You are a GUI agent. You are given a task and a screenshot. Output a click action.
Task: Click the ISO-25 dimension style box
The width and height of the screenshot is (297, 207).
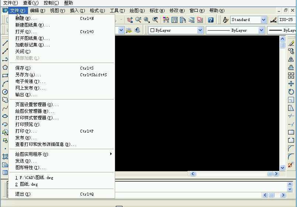287,20
